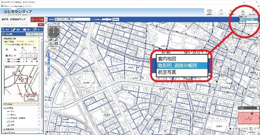Click the 1:5000 scale box
This screenshot has width=260, height=135.
coord(54,48)
